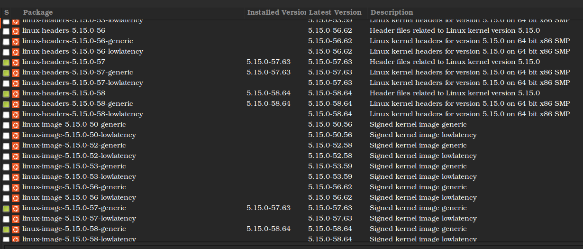The image size is (583, 249).
Task: Check the linux-image-5.15.0-57-lowlatency status box
Action: pos(6,219)
